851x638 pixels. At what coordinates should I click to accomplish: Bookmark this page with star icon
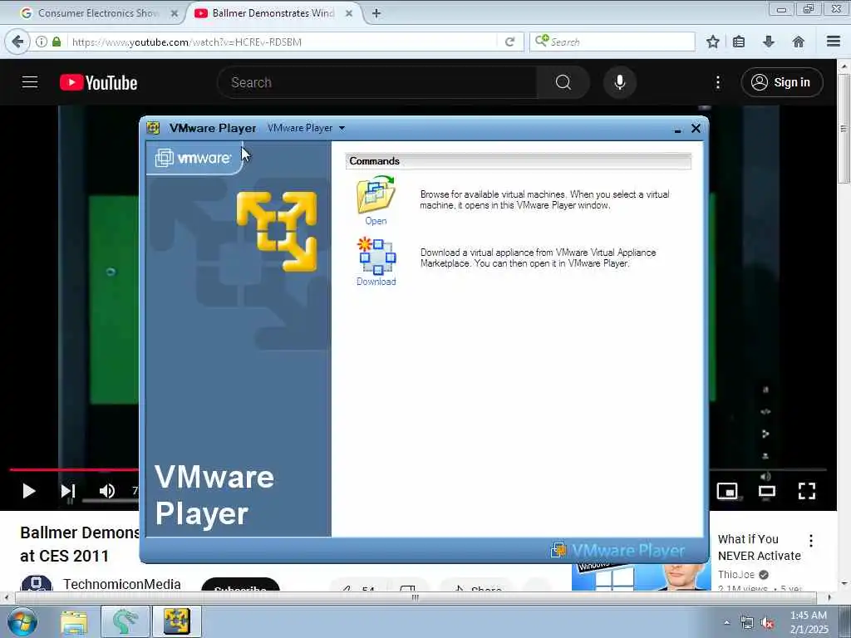tap(712, 42)
